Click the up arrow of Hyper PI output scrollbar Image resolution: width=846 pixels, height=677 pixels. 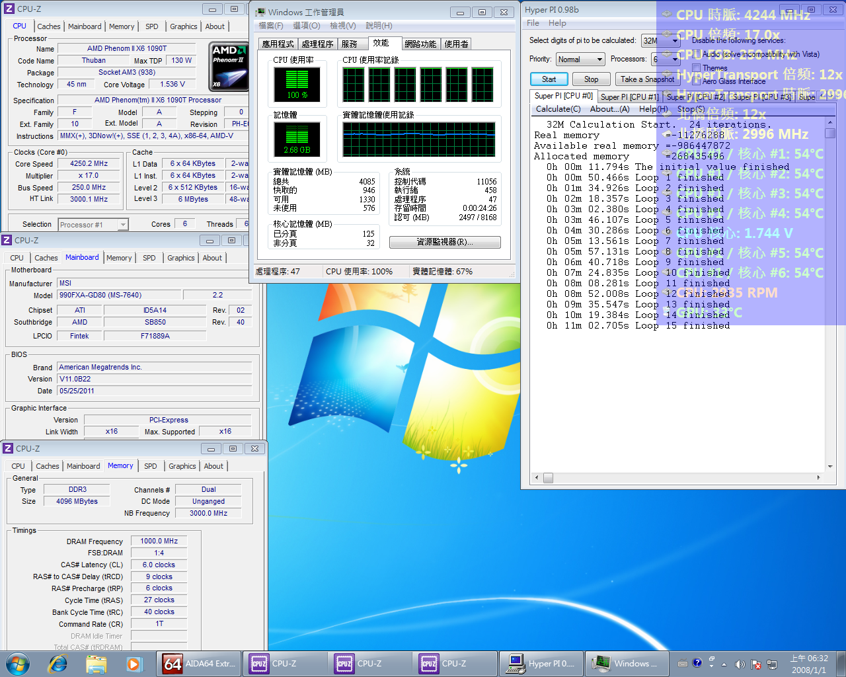pyautogui.click(x=830, y=122)
